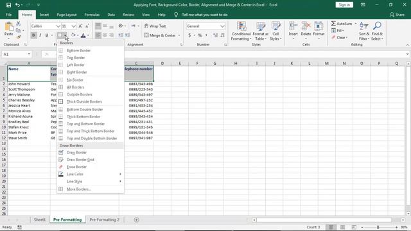This screenshot has width=411, height=231.
Task: Click the Font Color letter A icon
Action: [83, 35]
